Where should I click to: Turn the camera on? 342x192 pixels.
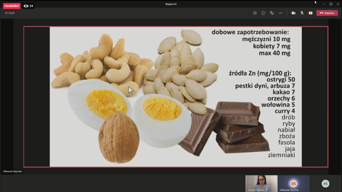293,13
